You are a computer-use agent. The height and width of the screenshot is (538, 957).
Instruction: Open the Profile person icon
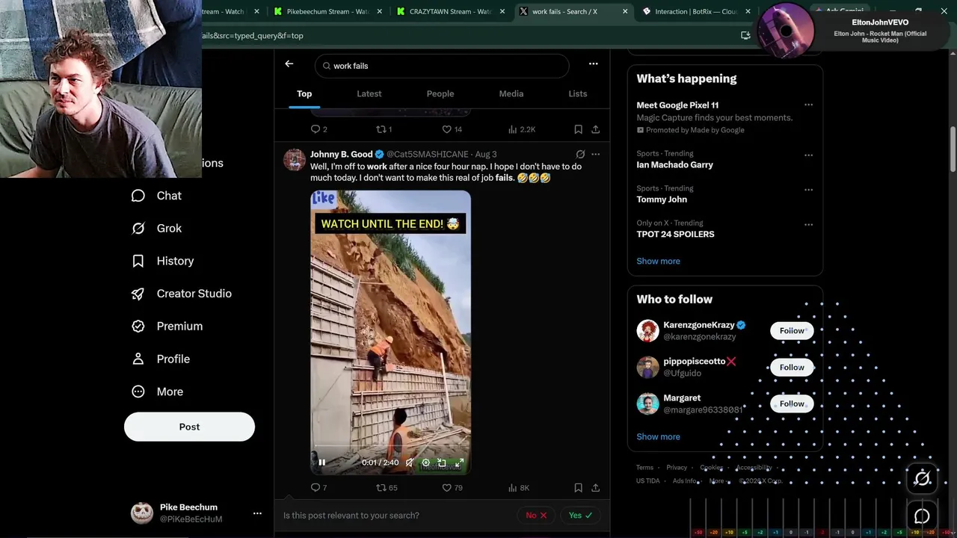click(x=138, y=359)
